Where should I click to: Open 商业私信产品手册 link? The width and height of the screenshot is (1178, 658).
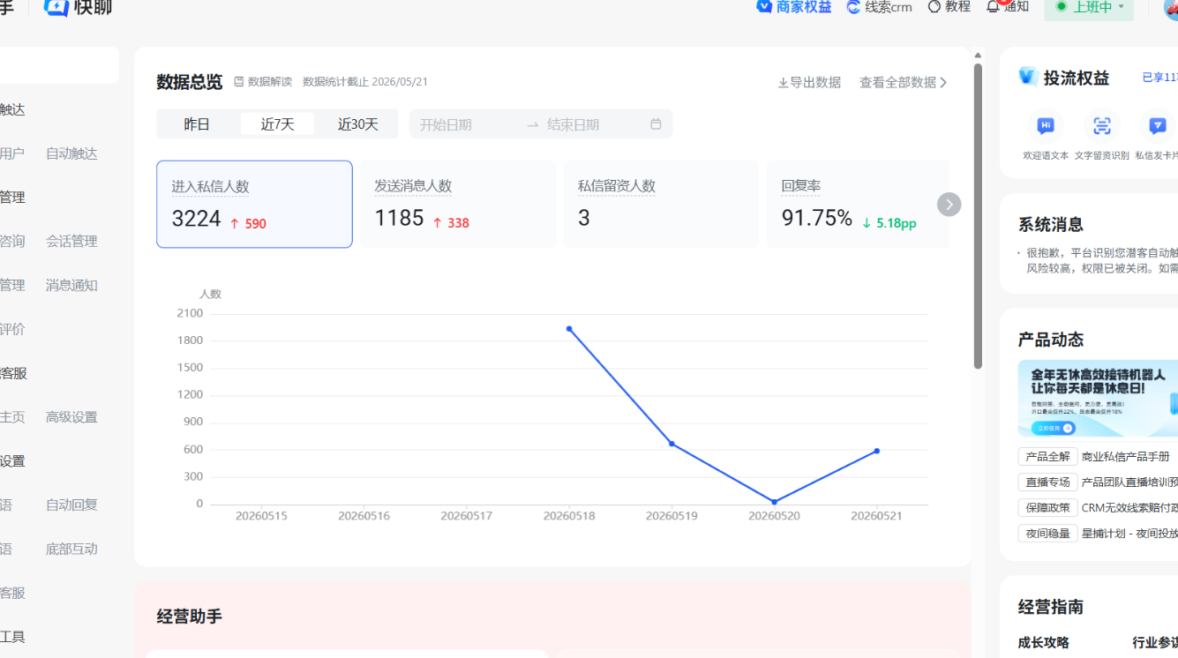1126,457
